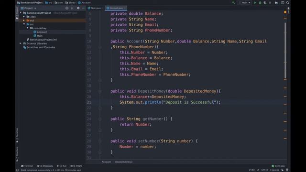The image size is (306, 172).
Task: Click the build completed status message
Action: (x=51, y=170)
